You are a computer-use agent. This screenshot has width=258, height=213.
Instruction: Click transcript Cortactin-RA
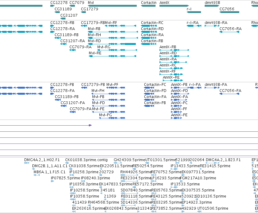(149, 38)
